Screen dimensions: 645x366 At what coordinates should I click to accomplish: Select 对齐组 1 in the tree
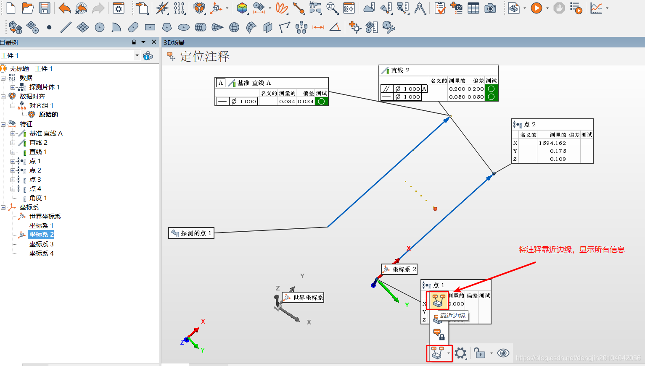(41, 106)
